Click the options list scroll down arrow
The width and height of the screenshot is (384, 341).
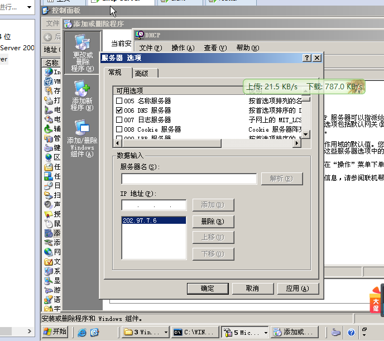(x=306, y=135)
